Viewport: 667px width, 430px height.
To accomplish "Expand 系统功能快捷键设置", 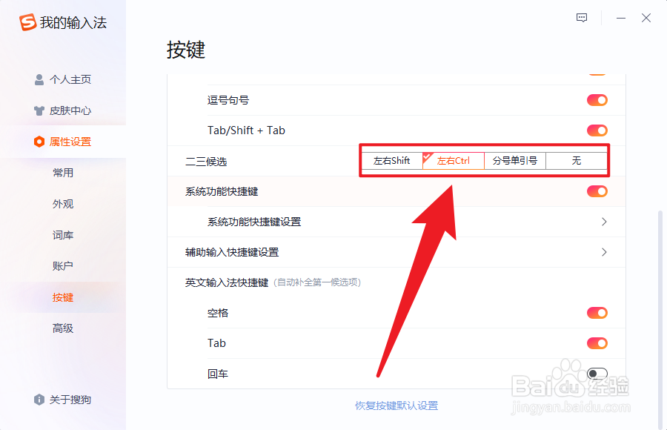I will pyautogui.click(x=603, y=222).
